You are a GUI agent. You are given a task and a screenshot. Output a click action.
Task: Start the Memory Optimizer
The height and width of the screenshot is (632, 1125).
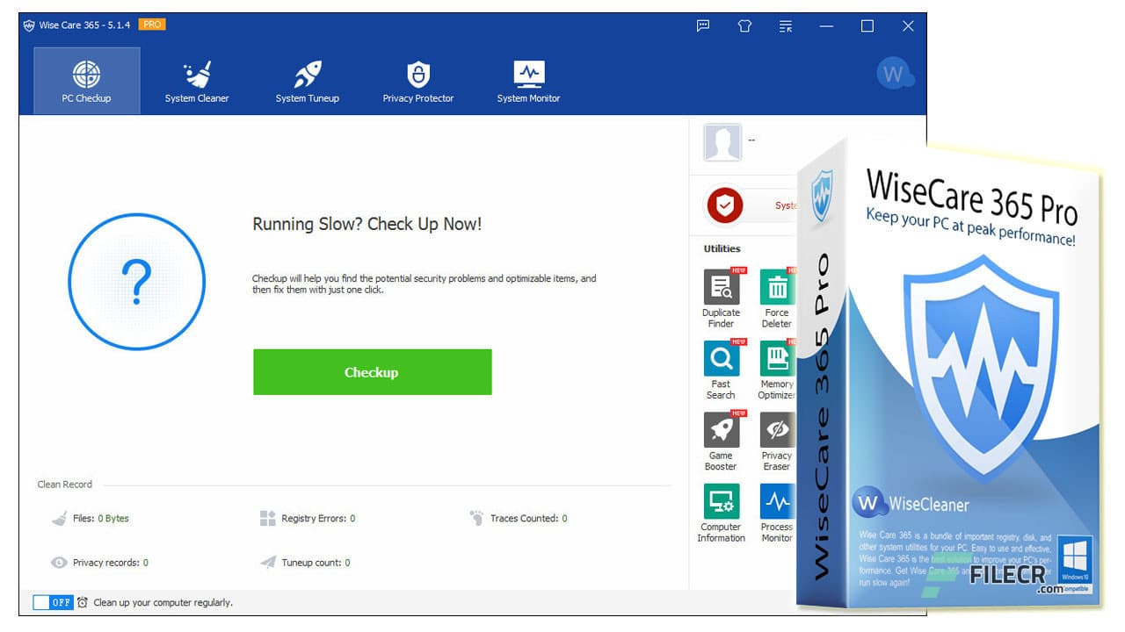776,363
